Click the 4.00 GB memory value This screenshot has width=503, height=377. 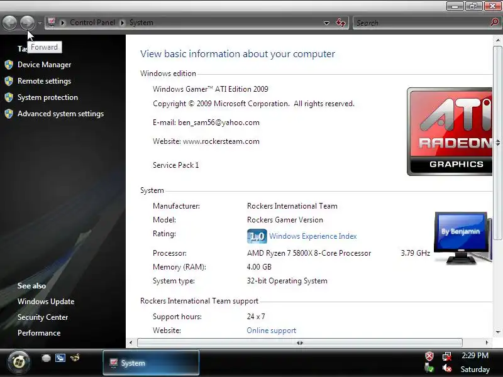tap(259, 267)
